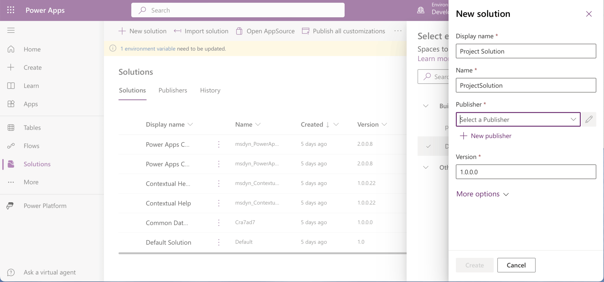Click into the Version input field
604x282 pixels.
526,172
